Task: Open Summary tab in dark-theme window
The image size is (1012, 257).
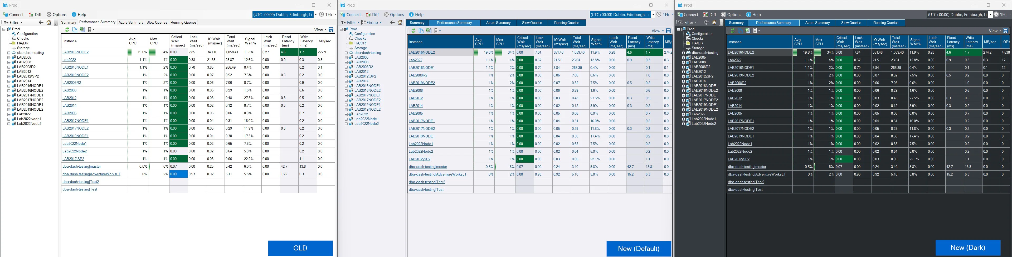Action: [736, 23]
